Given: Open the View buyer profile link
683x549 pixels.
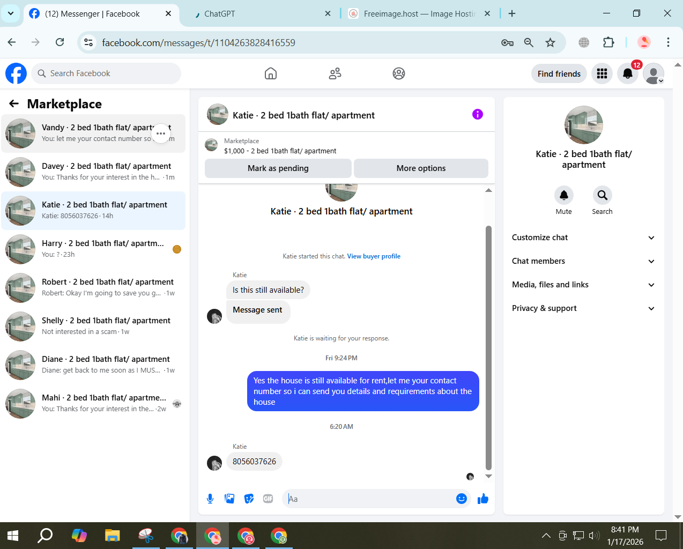Looking at the screenshot, I should [x=374, y=256].
